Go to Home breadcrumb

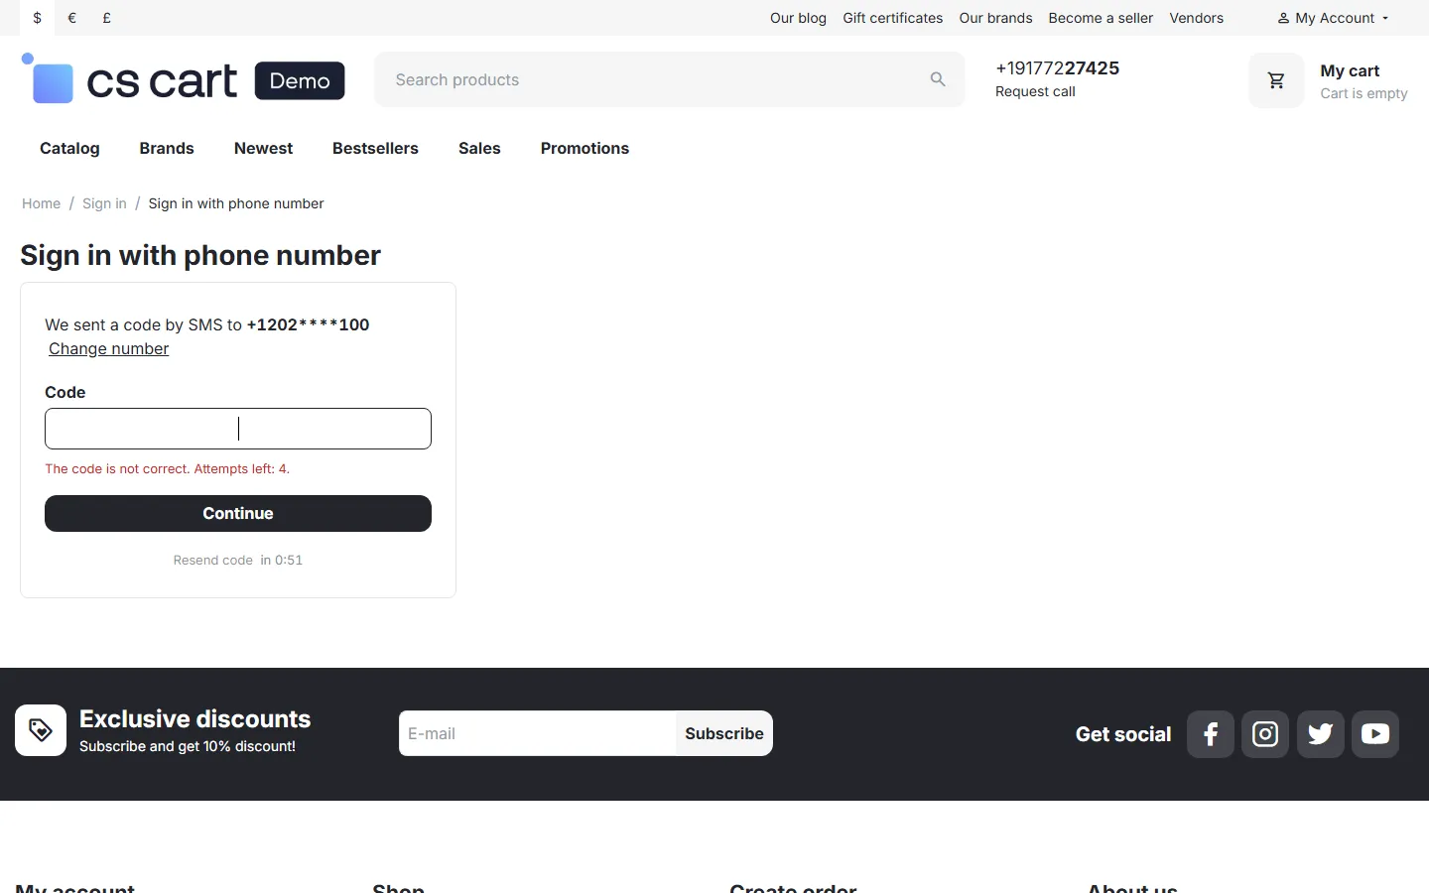[41, 203]
